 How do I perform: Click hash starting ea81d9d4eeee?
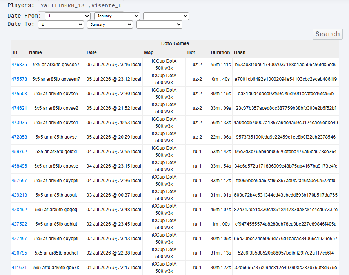pos(285,94)
